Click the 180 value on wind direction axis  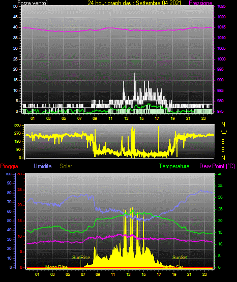pos(17,142)
